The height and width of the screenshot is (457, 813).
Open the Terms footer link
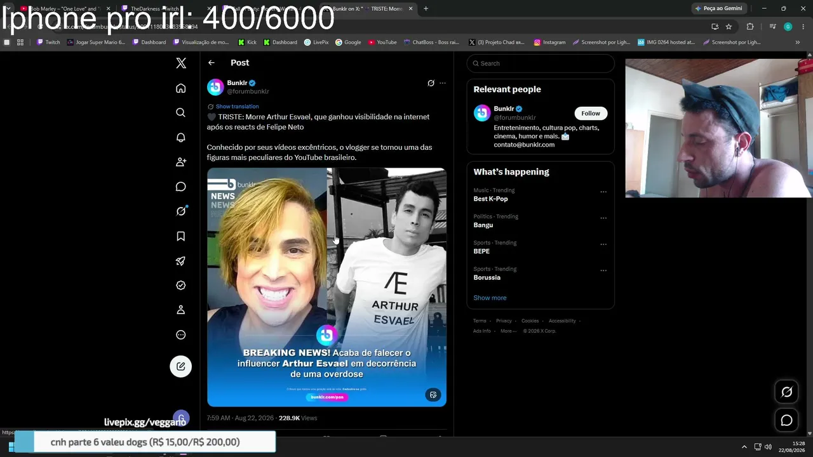click(480, 321)
